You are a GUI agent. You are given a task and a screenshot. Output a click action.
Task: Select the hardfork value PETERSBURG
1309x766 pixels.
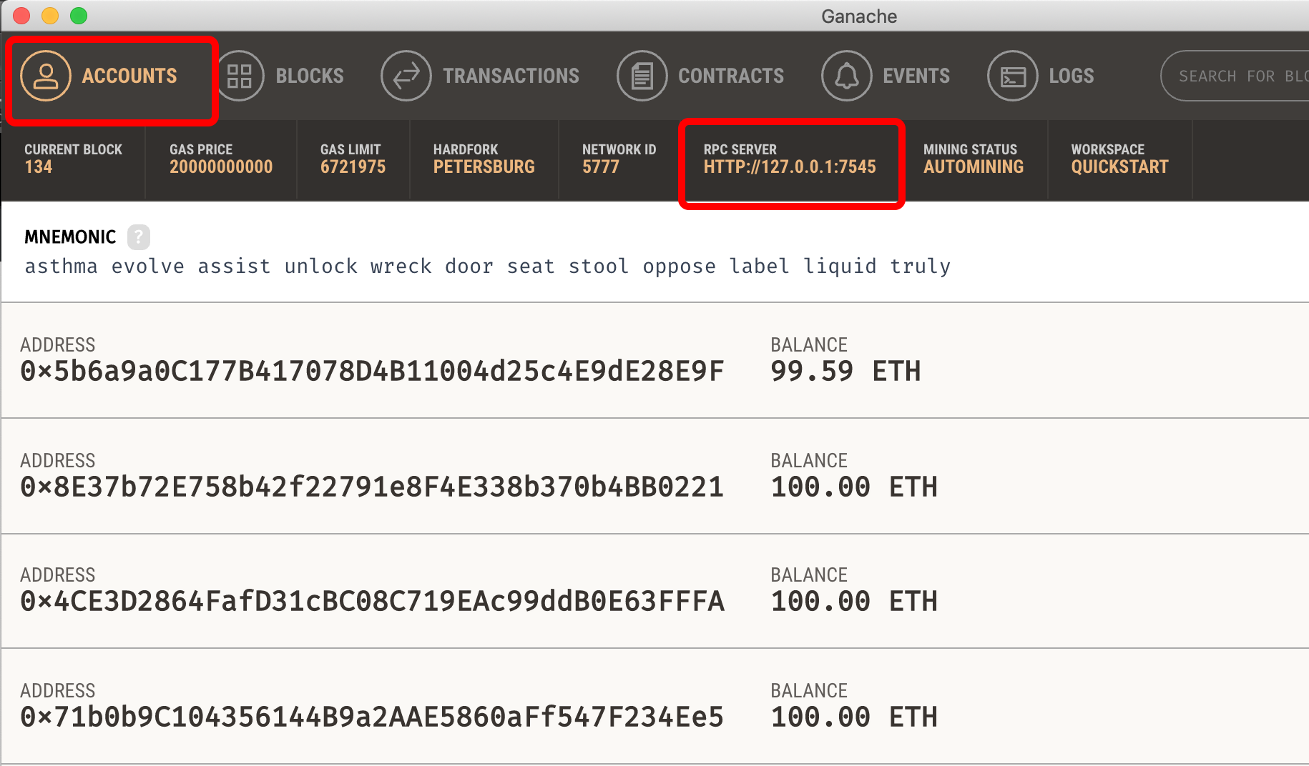(484, 167)
